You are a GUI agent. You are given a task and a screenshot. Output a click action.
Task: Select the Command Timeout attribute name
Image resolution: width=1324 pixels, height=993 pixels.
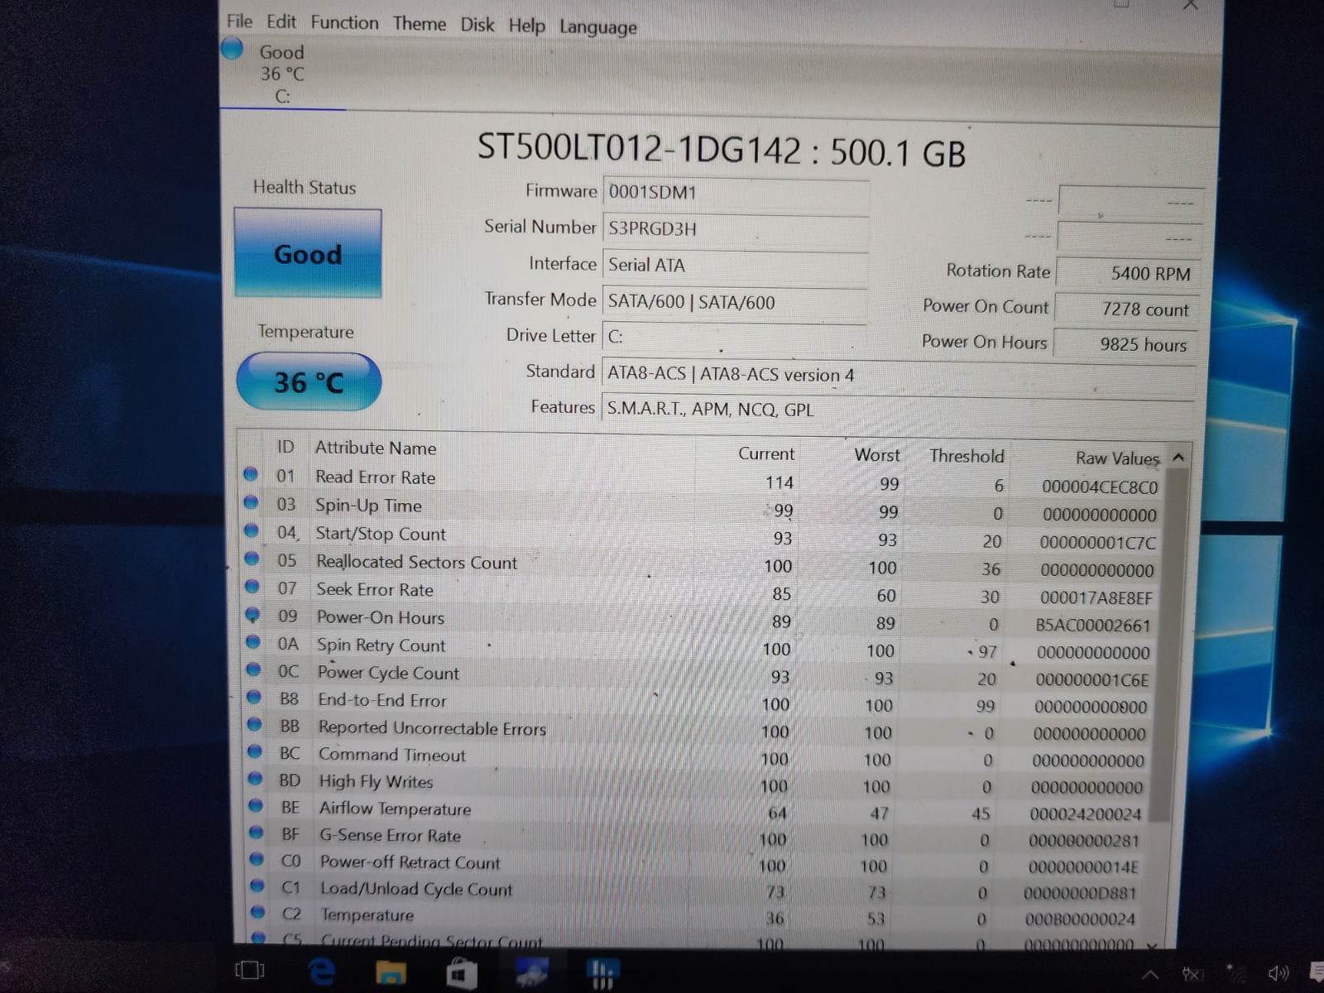[x=392, y=755]
